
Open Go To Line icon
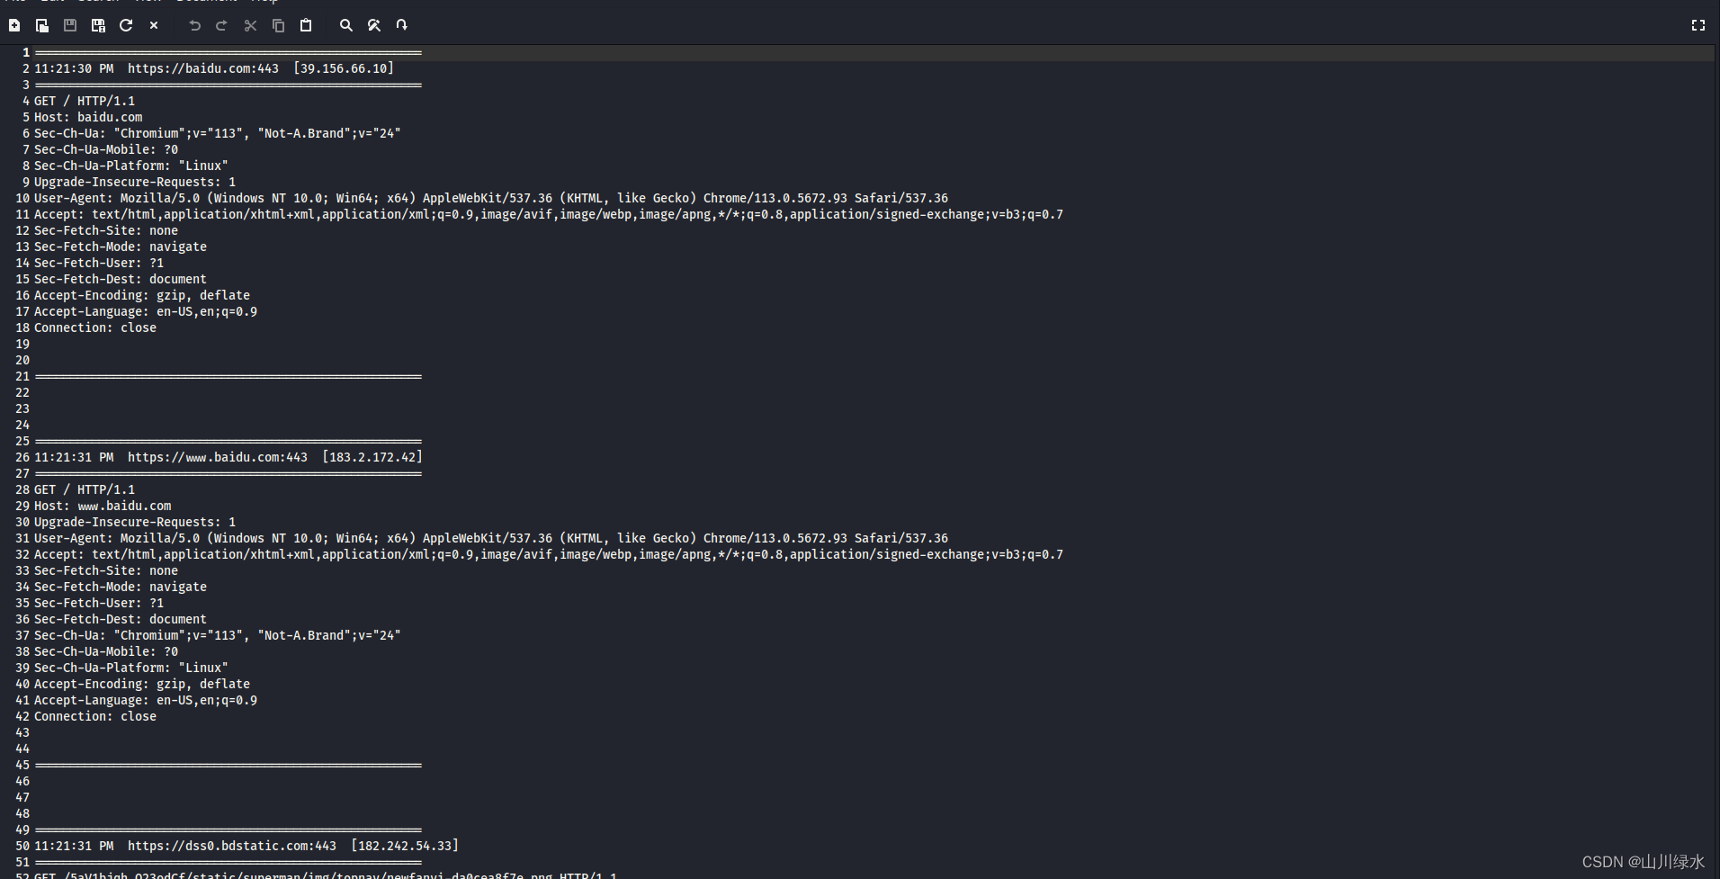402,25
